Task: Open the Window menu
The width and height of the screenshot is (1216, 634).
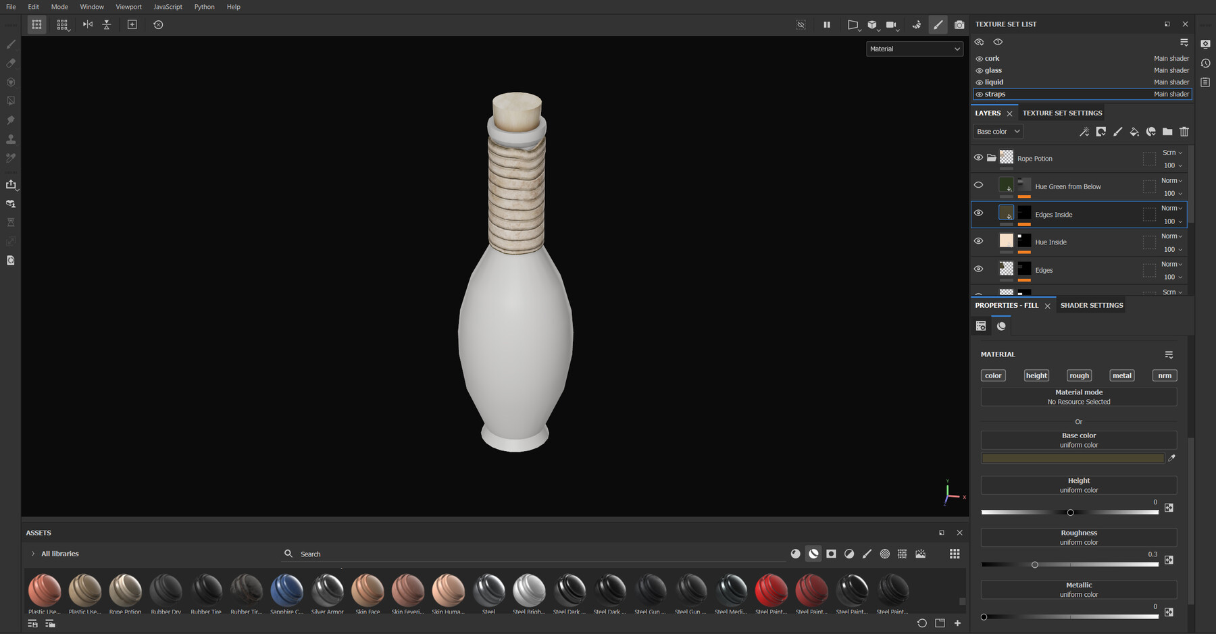Action: [92, 7]
